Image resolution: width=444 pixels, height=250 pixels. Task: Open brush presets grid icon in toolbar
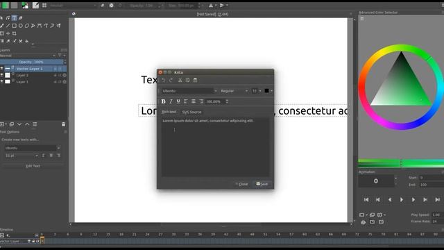[x=44, y=5]
